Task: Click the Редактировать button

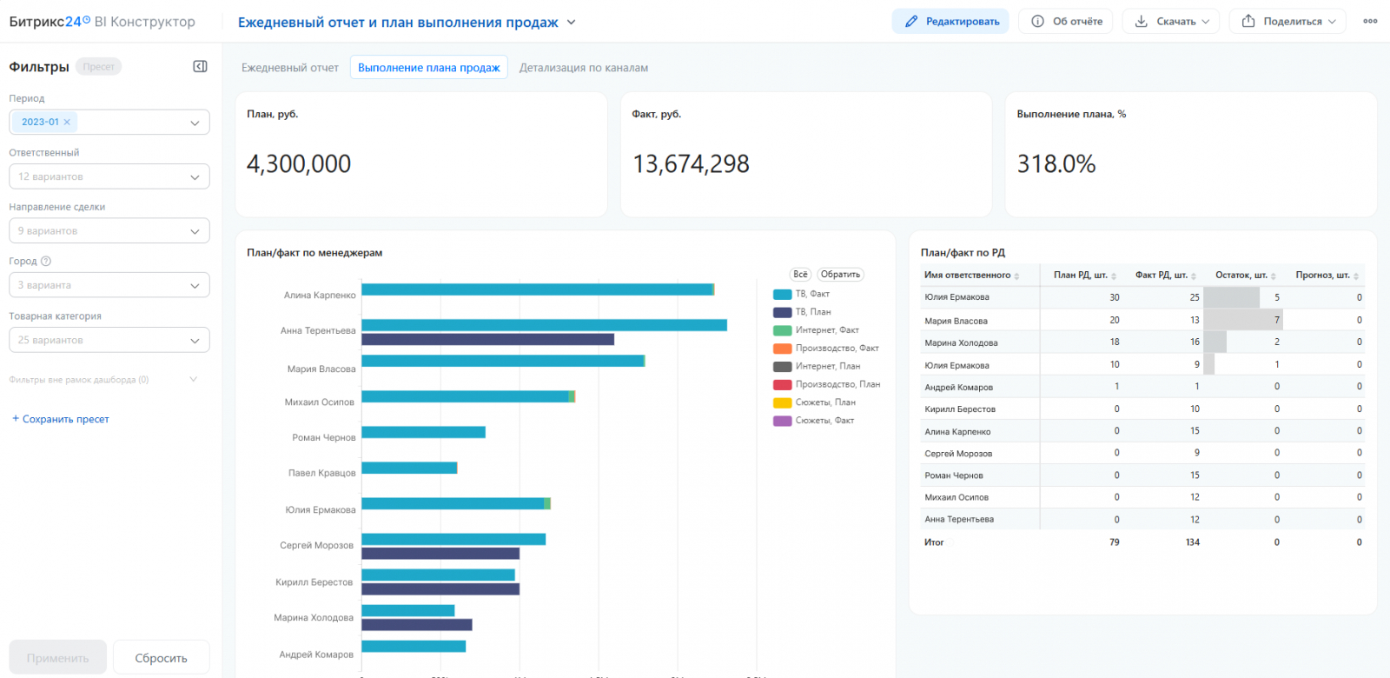Action: (950, 22)
